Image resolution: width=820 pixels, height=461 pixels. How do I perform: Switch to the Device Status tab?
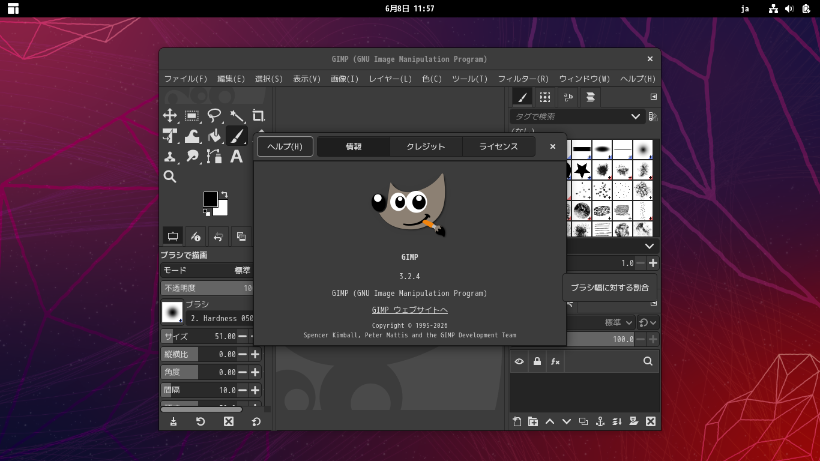click(196, 237)
